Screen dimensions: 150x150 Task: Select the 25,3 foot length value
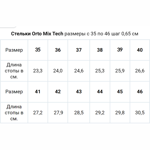[100, 71]
